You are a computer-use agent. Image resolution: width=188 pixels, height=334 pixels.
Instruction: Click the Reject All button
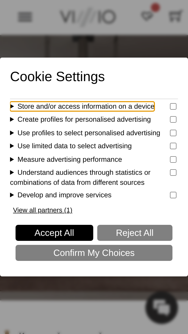(x=135, y=233)
